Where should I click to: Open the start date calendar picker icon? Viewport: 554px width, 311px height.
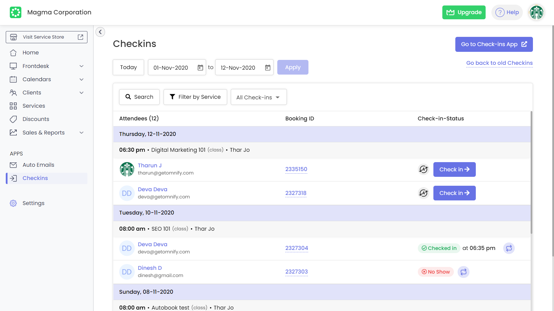pyautogui.click(x=200, y=68)
